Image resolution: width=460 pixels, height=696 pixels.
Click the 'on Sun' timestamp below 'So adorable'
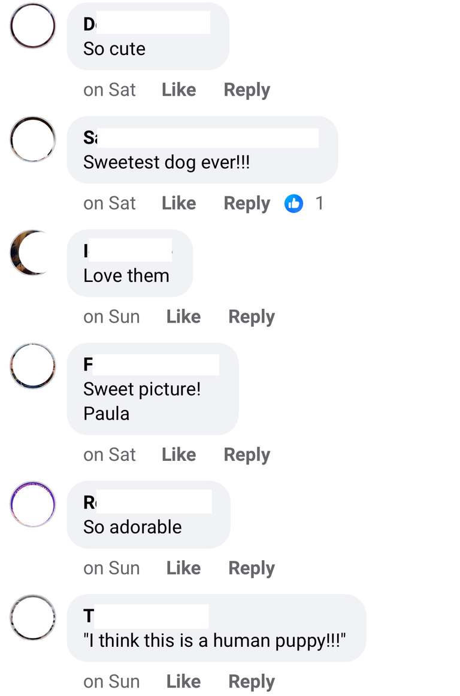112,568
